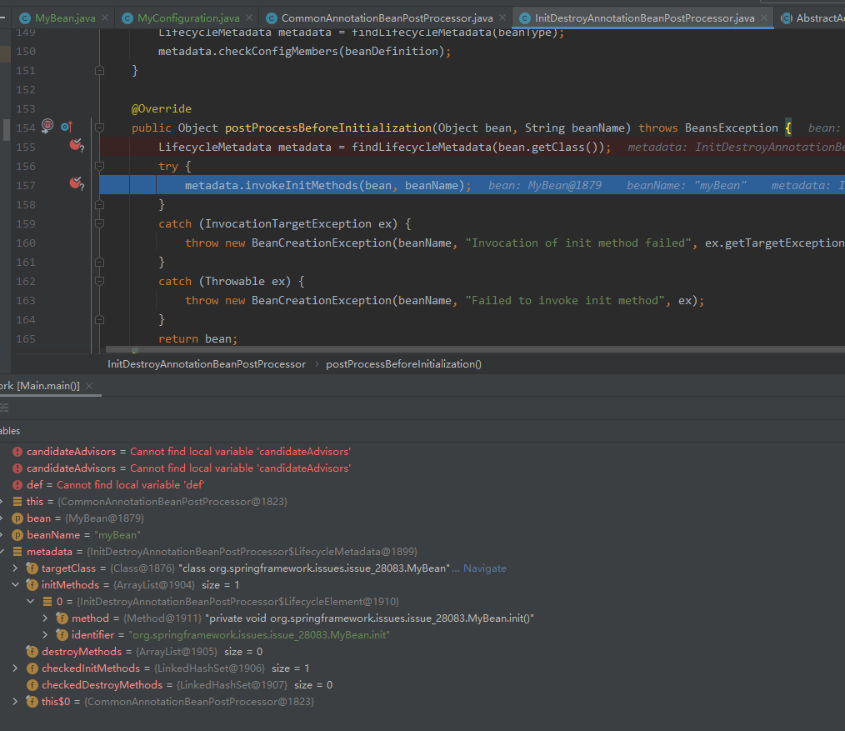This screenshot has height=731, width=845.
Task: Fold the block ending at line 151
Action: pyautogui.click(x=99, y=71)
